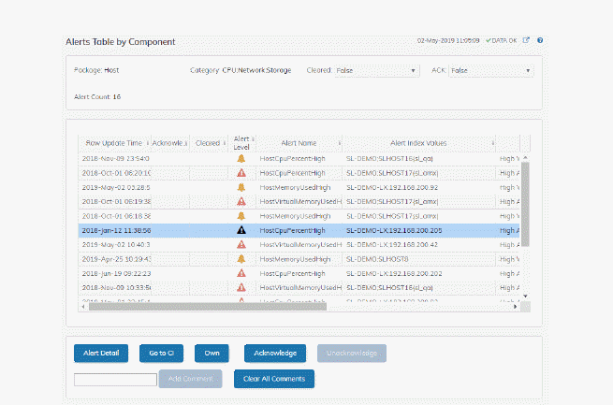Click the Package Host label
The image size is (613, 405).
click(x=96, y=70)
